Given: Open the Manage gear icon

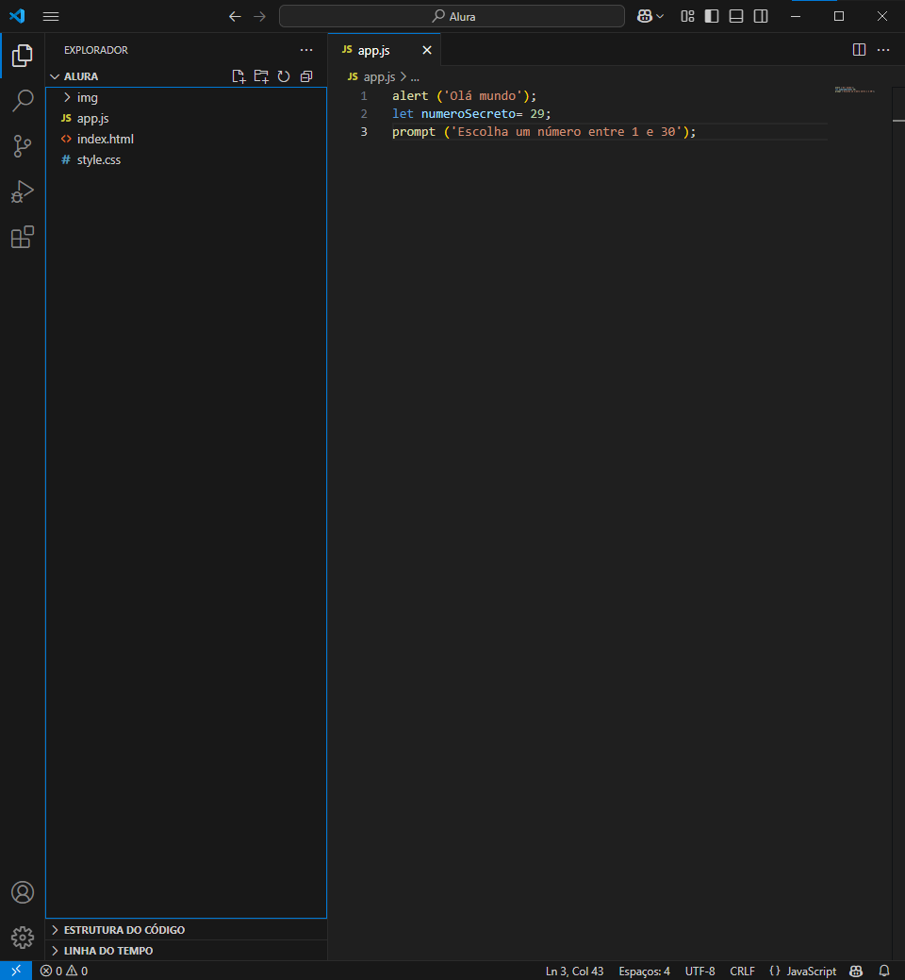Looking at the screenshot, I should point(23,938).
